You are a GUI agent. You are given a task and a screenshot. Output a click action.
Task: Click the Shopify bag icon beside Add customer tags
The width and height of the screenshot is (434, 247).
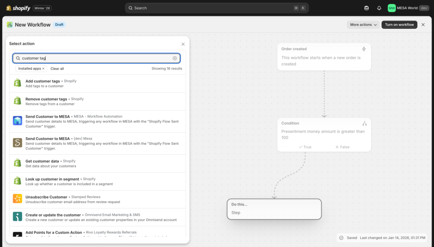tap(17, 83)
